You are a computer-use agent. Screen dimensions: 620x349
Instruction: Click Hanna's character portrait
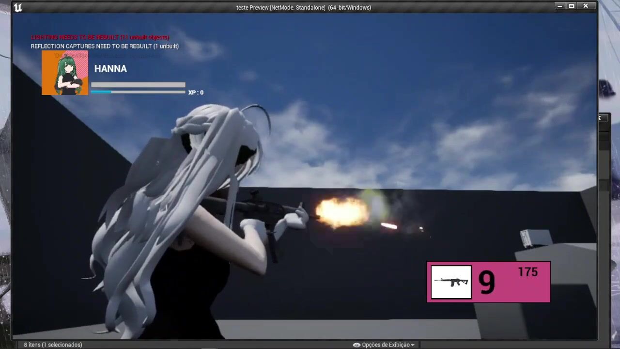[65, 73]
